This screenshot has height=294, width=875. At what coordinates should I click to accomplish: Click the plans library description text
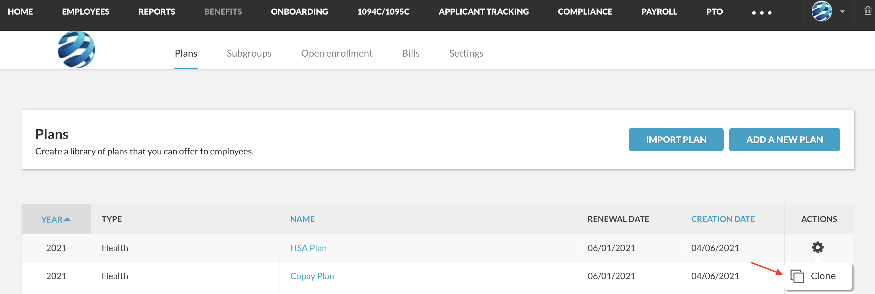(x=144, y=151)
